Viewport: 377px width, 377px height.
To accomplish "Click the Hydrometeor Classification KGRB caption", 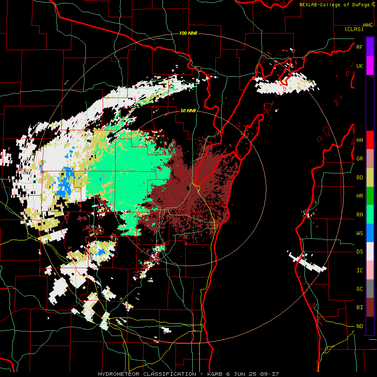I will pyautogui.click(x=188, y=374).
